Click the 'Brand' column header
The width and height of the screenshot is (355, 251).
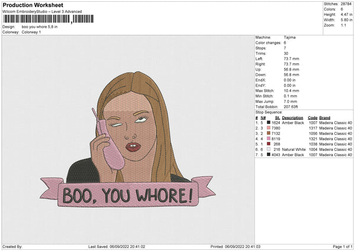(x=325, y=118)
